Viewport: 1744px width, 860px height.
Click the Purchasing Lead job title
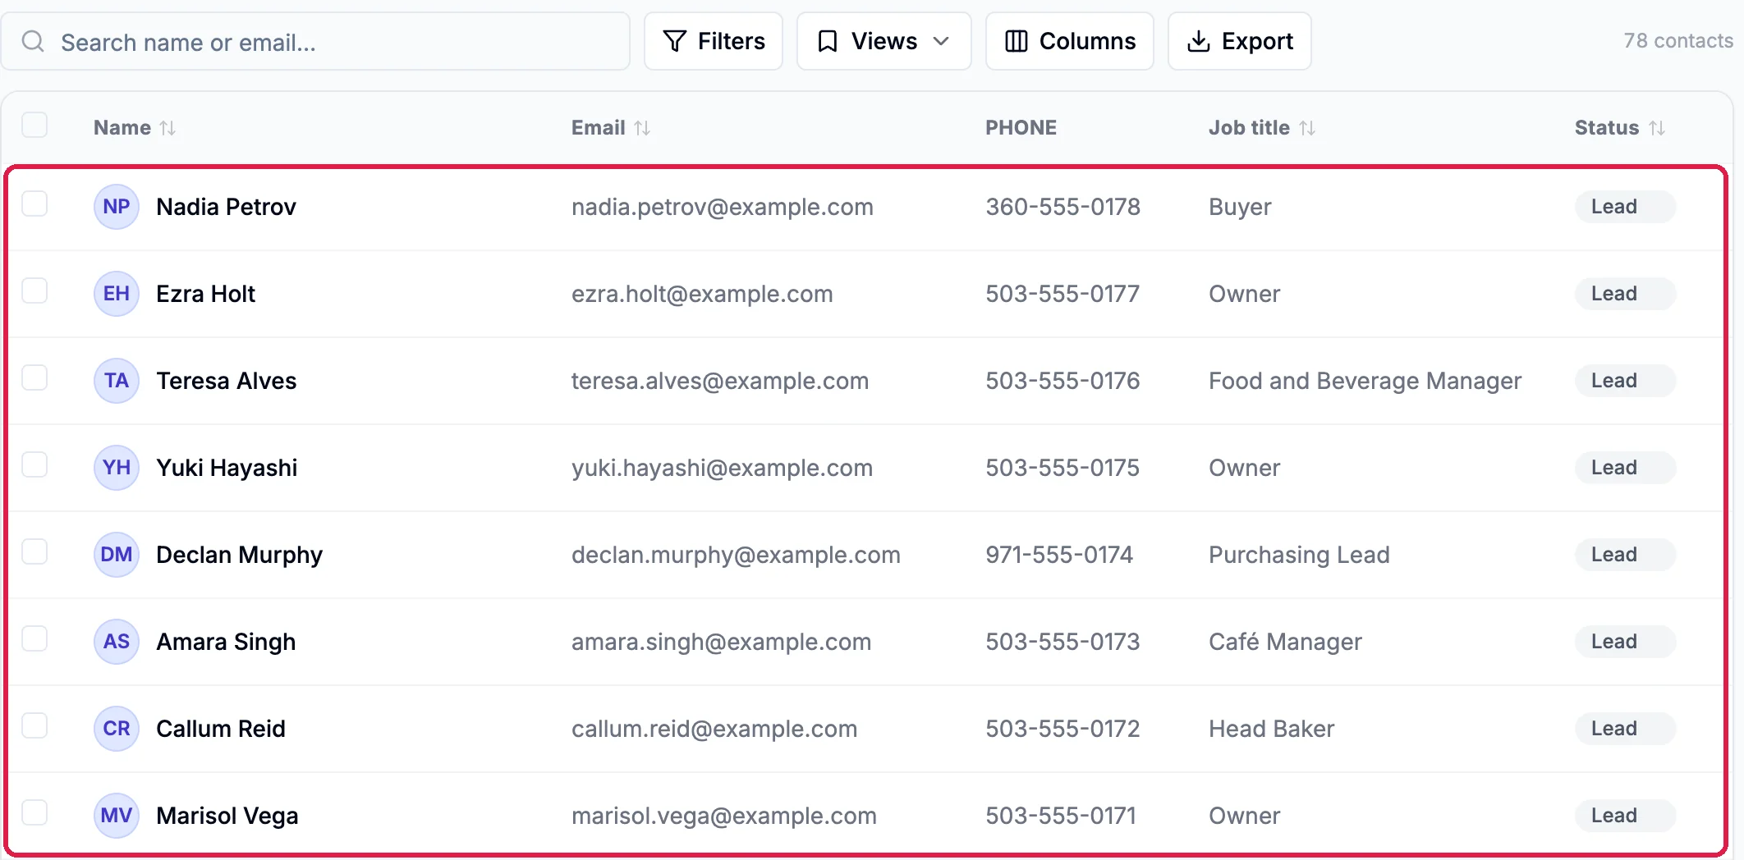tap(1299, 555)
